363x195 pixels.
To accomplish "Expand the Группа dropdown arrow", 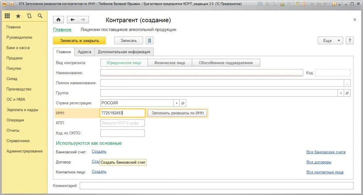I will pyautogui.click(x=341, y=93).
